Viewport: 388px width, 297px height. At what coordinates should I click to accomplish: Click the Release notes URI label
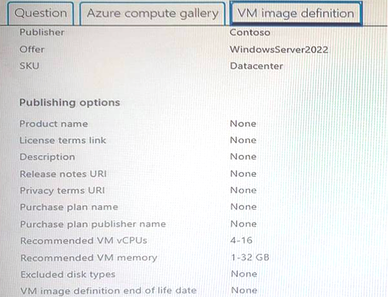pyautogui.click(x=63, y=174)
